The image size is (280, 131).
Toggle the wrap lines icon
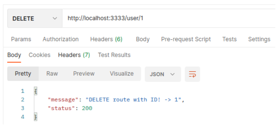pyautogui.click(x=192, y=74)
